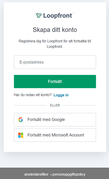This screenshot has width=109, height=179.
Task: Click the green Loopfront logo icon
Action: pos(39,16)
